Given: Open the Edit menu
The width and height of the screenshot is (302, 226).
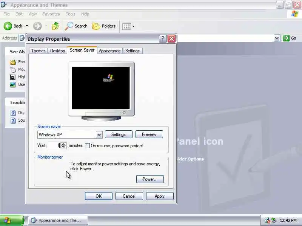Looking at the screenshot, I should 19,14.
